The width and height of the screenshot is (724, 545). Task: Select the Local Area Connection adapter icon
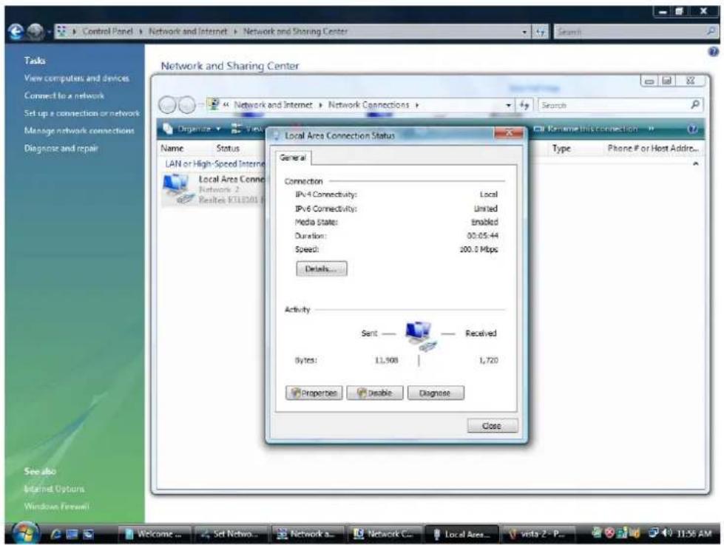[177, 189]
